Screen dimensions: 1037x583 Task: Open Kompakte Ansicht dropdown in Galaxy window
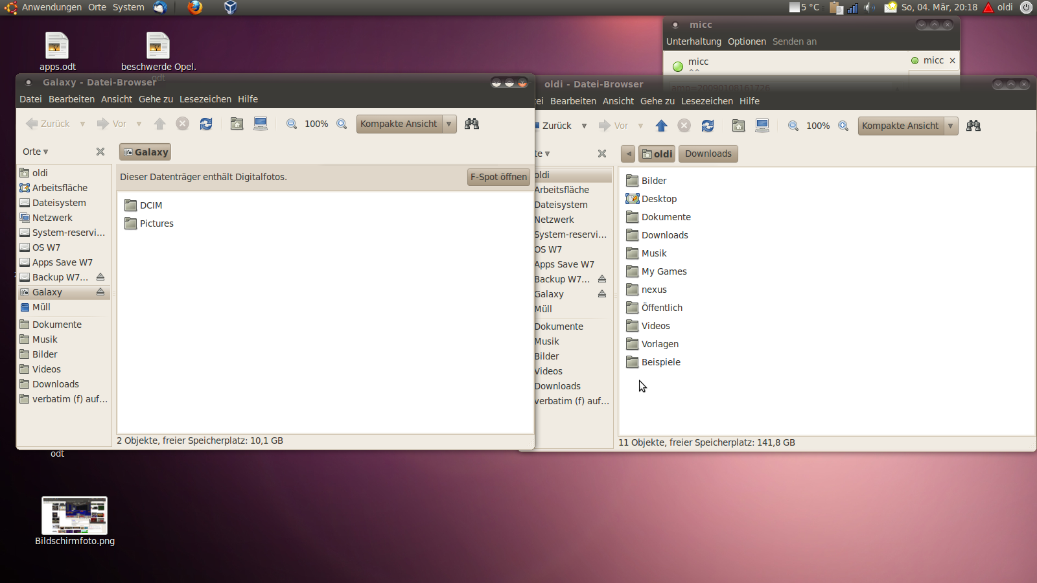449,124
